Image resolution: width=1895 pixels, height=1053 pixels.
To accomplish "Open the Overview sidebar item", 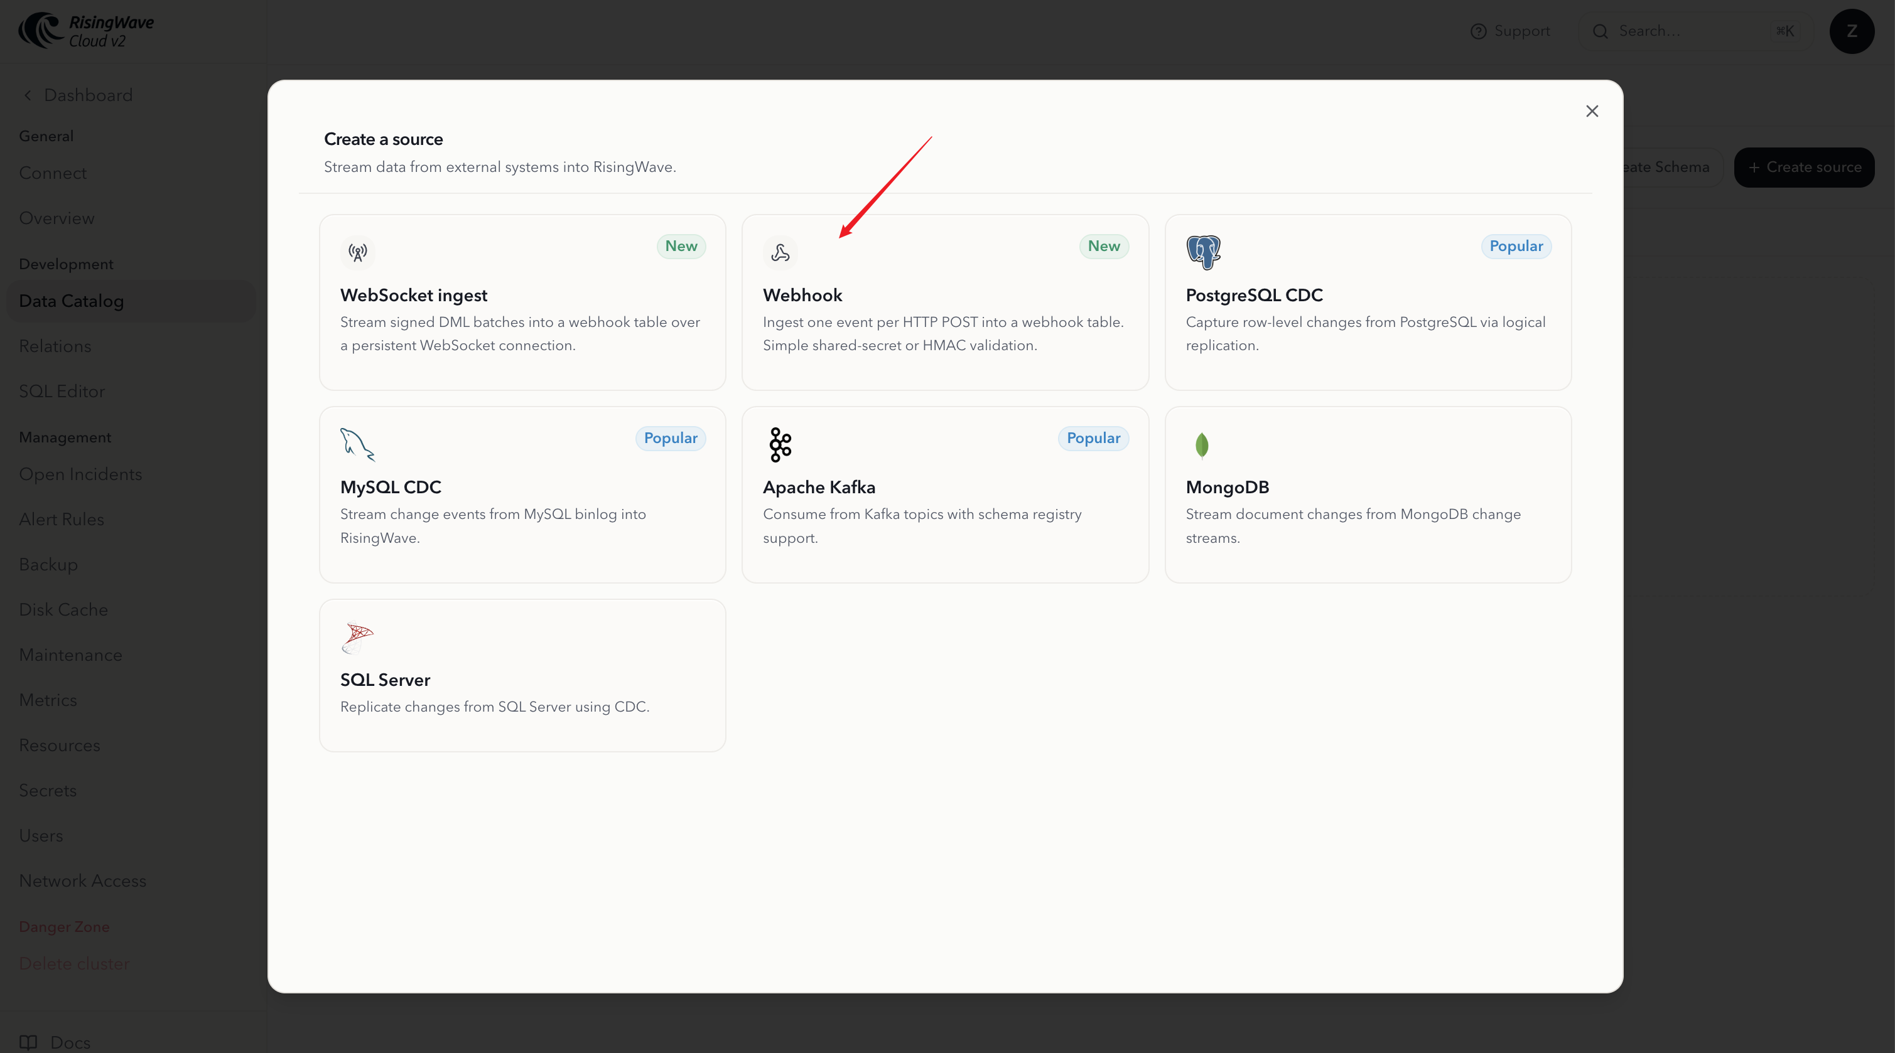I will click(x=57, y=218).
